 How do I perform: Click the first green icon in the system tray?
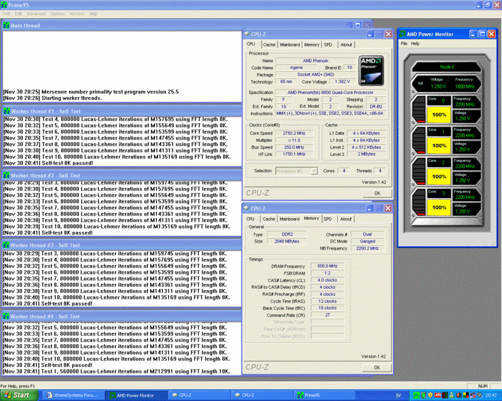tap(416, 395)
